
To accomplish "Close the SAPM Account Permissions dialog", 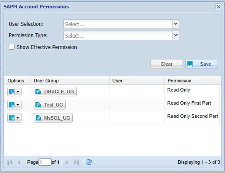I will [x=219, y=7].
